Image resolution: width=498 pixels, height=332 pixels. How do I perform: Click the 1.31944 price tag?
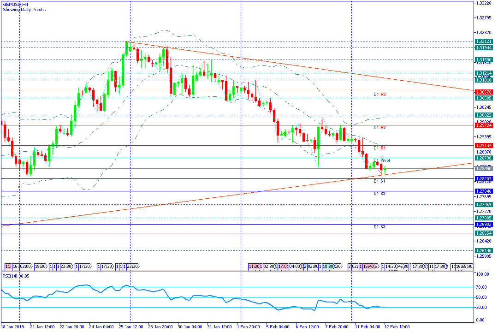point(484,47)
